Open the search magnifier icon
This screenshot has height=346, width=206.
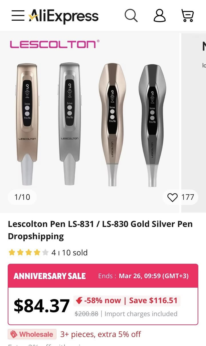131,15
